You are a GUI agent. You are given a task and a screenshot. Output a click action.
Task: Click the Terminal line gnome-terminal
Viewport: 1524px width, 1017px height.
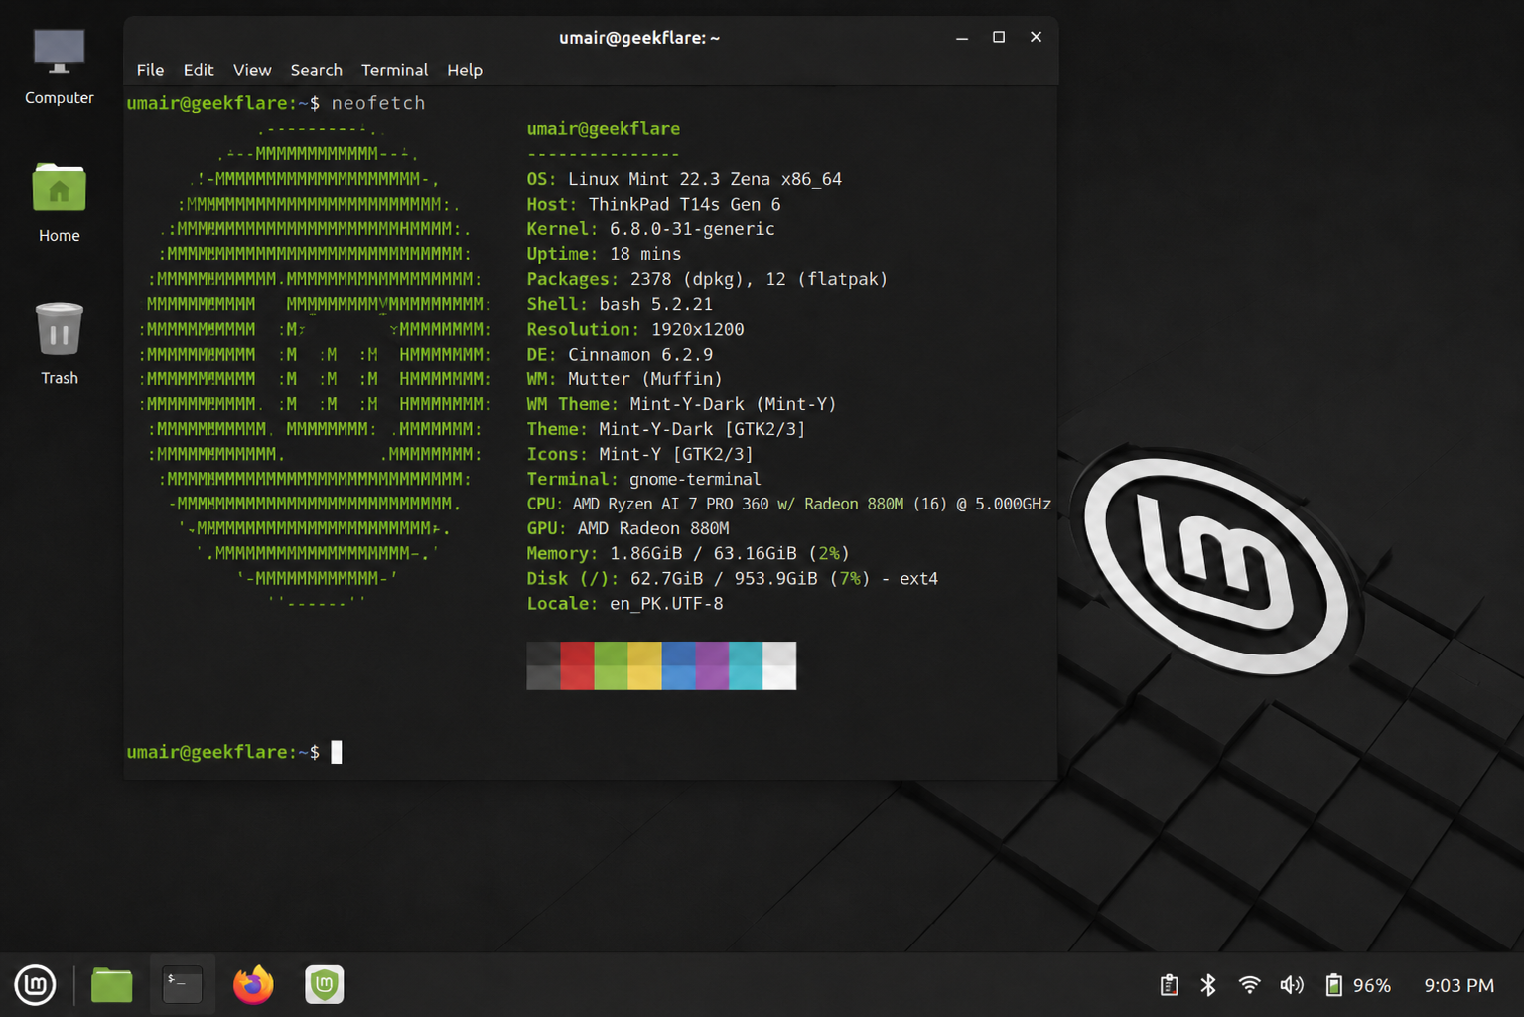point(643,479)
